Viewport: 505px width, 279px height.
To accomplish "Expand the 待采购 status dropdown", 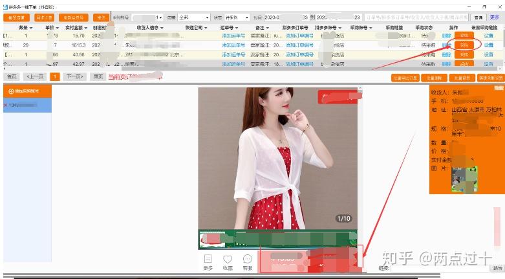I will click(x=237, y=17).
